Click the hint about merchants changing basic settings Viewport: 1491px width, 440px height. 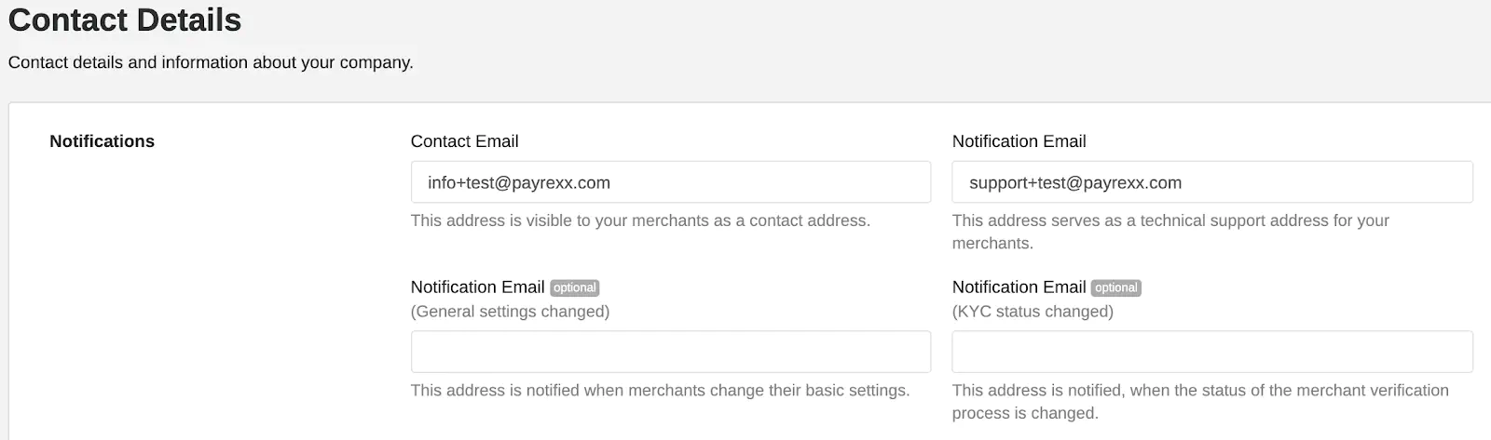coord(660,391)
